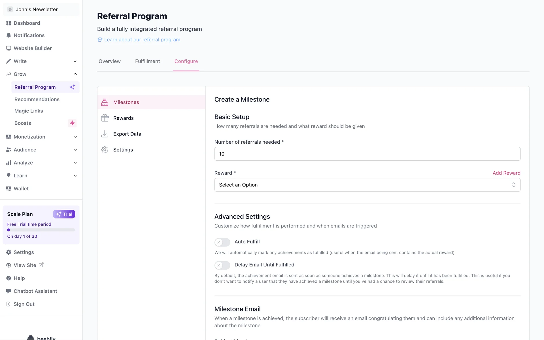Click the Notifications bell icon

[x=8, y=35]
